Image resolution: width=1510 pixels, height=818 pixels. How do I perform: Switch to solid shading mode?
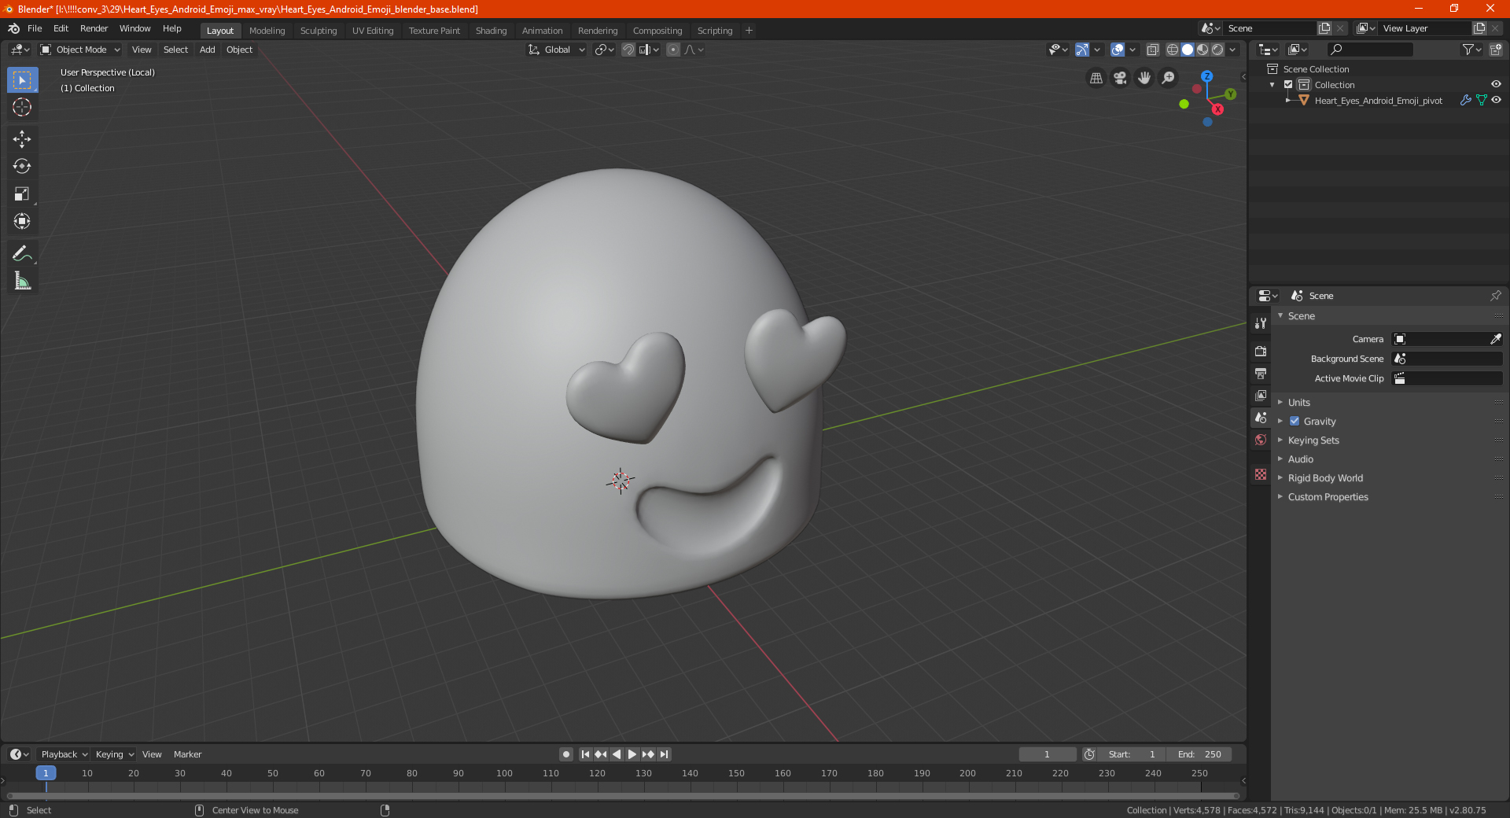tap(1188, 50)
